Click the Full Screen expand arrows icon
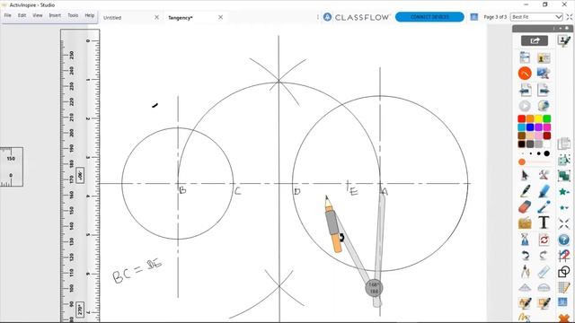Image resolution: width=575 pixels, height=323 pixels. tap(569, 17)
